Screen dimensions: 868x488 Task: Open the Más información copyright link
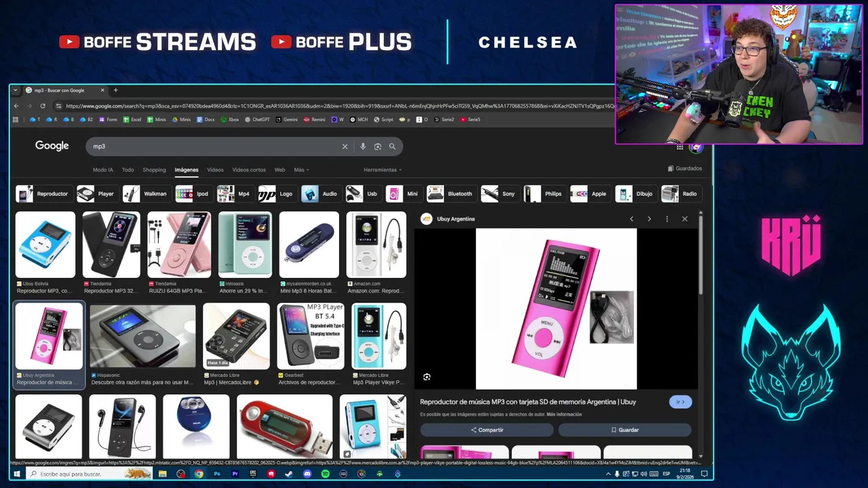(564, 414)
